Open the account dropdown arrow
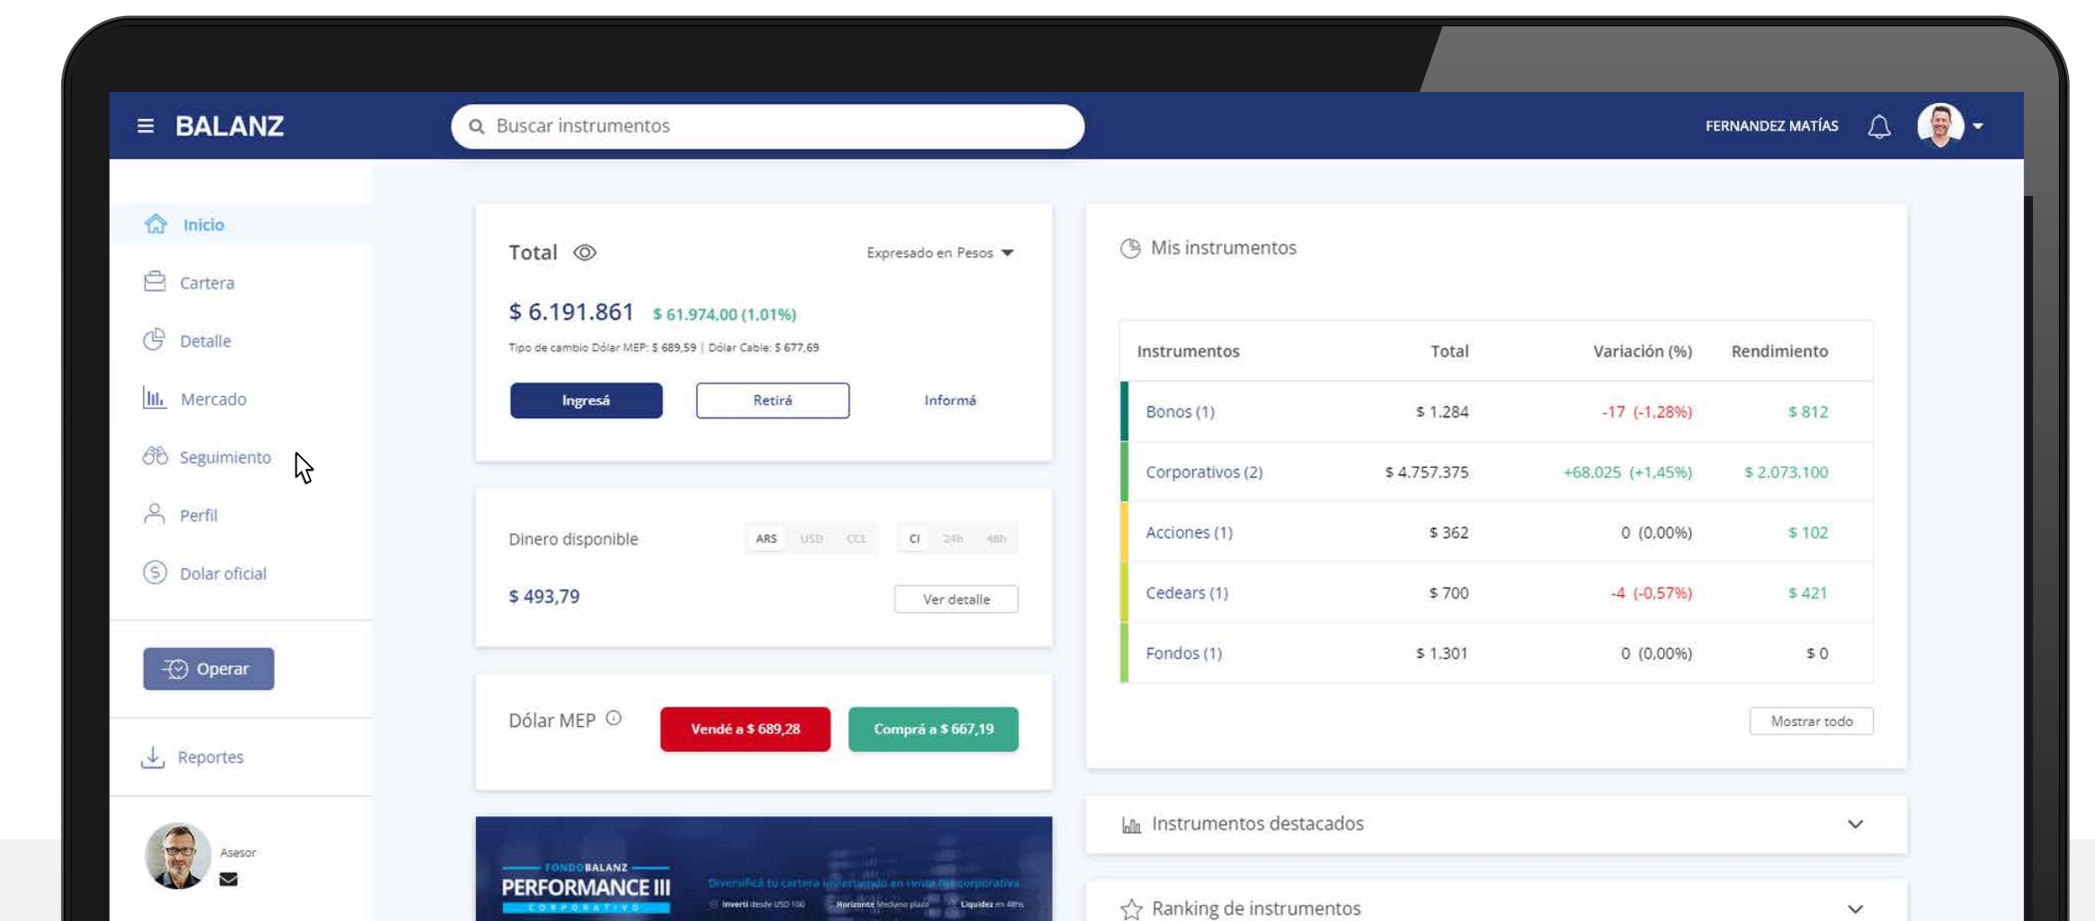 click(x=1978, y=126)
